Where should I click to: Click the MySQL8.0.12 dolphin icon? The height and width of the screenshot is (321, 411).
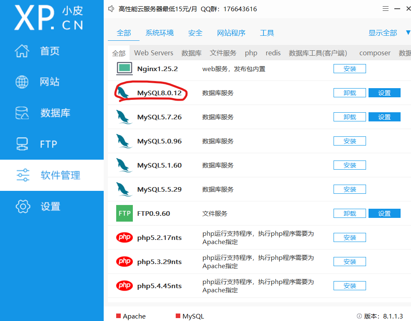tap(123, 93)
